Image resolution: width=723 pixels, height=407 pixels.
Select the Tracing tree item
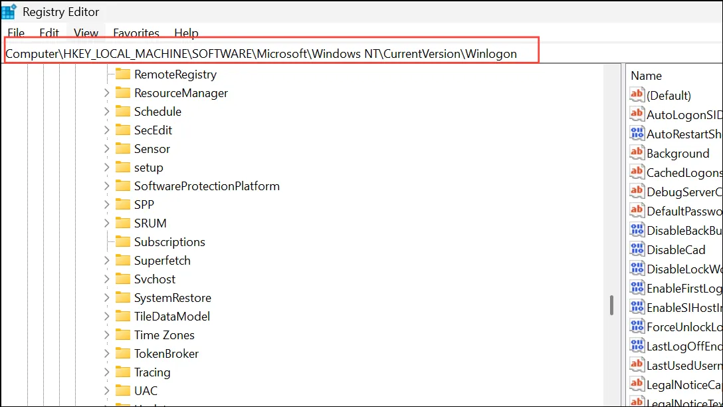pyautogui.click(x=152, y=372)
